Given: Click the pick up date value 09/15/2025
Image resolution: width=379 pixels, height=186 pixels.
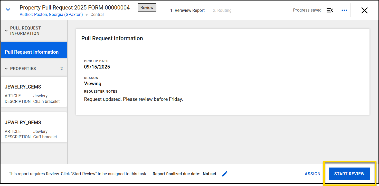Looking at the screenshot, I should (x=97, y=67).
